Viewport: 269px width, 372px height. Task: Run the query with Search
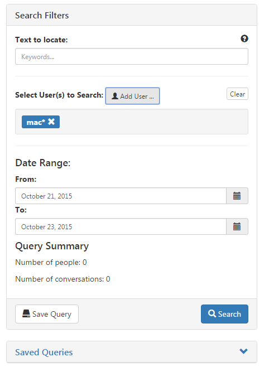pos(224,314)
